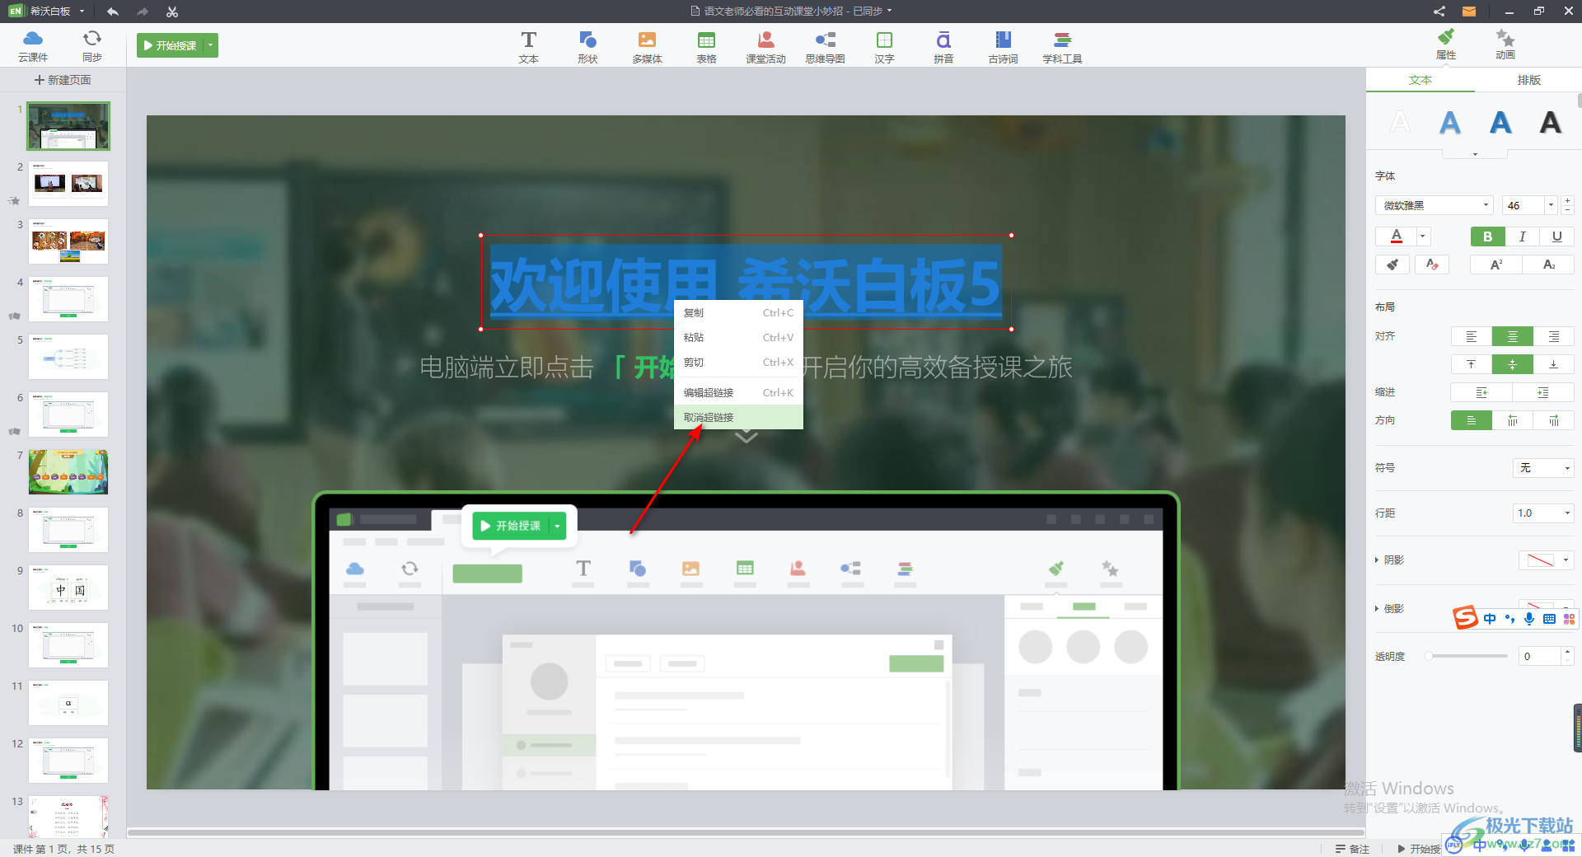Click the font color red A swatch
The height and width of the screenshot is (857, 1582).
point(1397,236)
